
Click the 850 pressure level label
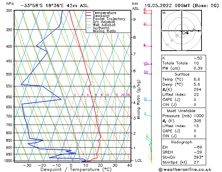pos(10,141)
